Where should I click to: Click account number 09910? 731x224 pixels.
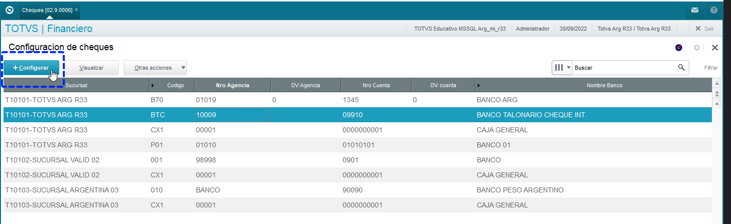tap(352, 115)
